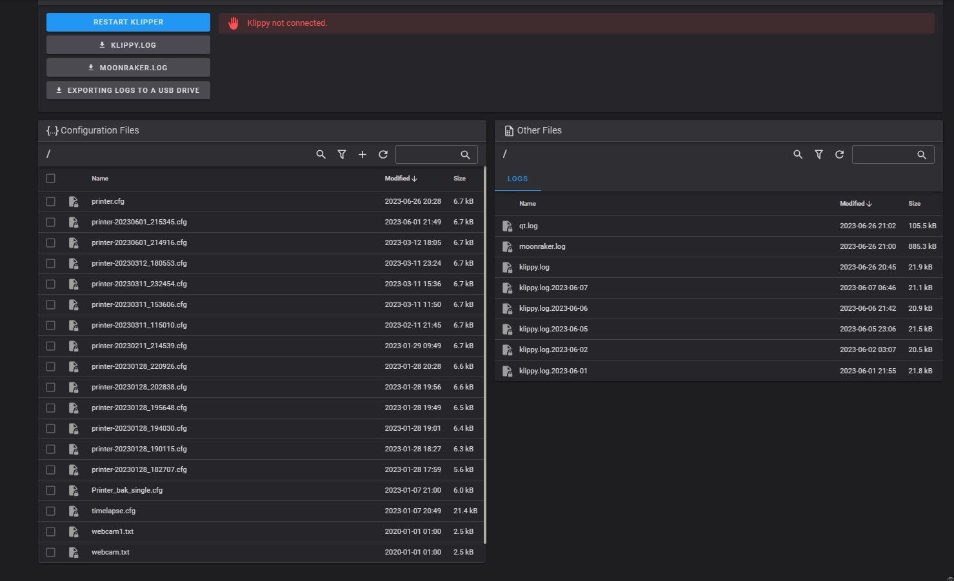Sort config files by Size column

pos(459,179)
